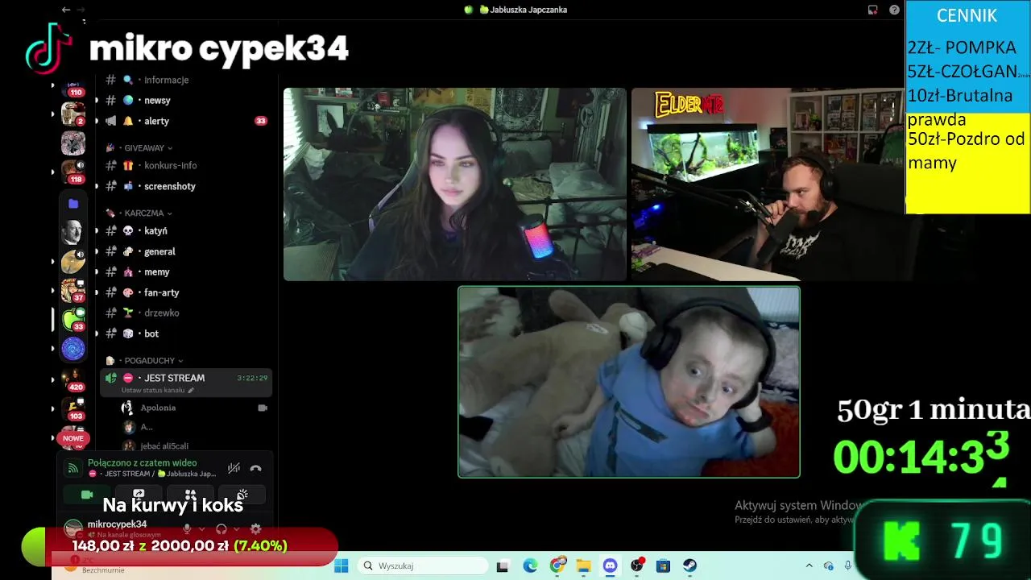This screenshot has height=580, width=1031.
Task: Open the server with the 37 badge
Action: 73,290
